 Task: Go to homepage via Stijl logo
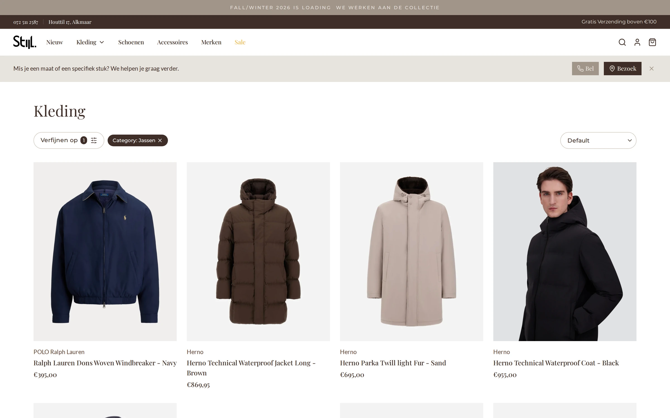tap(25, 42)
